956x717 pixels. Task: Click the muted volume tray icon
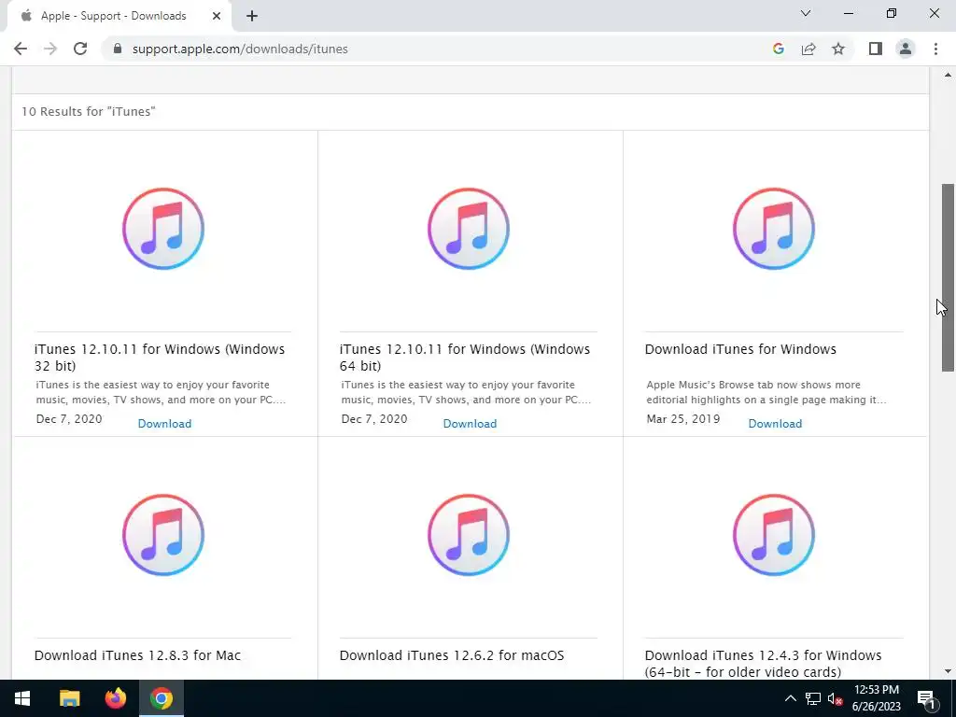coord(836,698)
